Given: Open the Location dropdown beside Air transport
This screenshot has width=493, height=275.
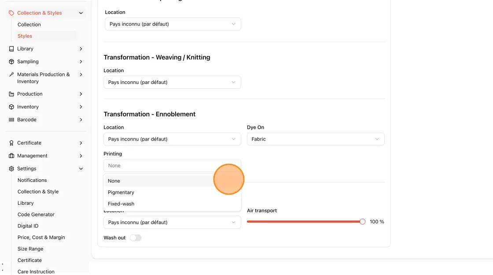Looking at the screenshot, I should click(x=172, y=222).
